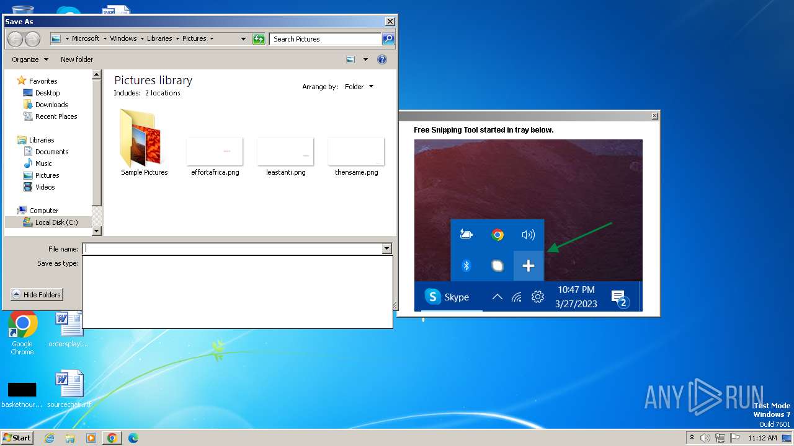Open Google Chrome desktop shortcut
The height and width of the screenshot is (446, 794).
click(22, 333)
